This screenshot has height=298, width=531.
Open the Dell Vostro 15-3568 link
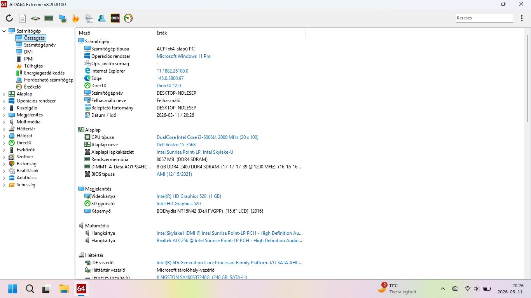point(176,145)
